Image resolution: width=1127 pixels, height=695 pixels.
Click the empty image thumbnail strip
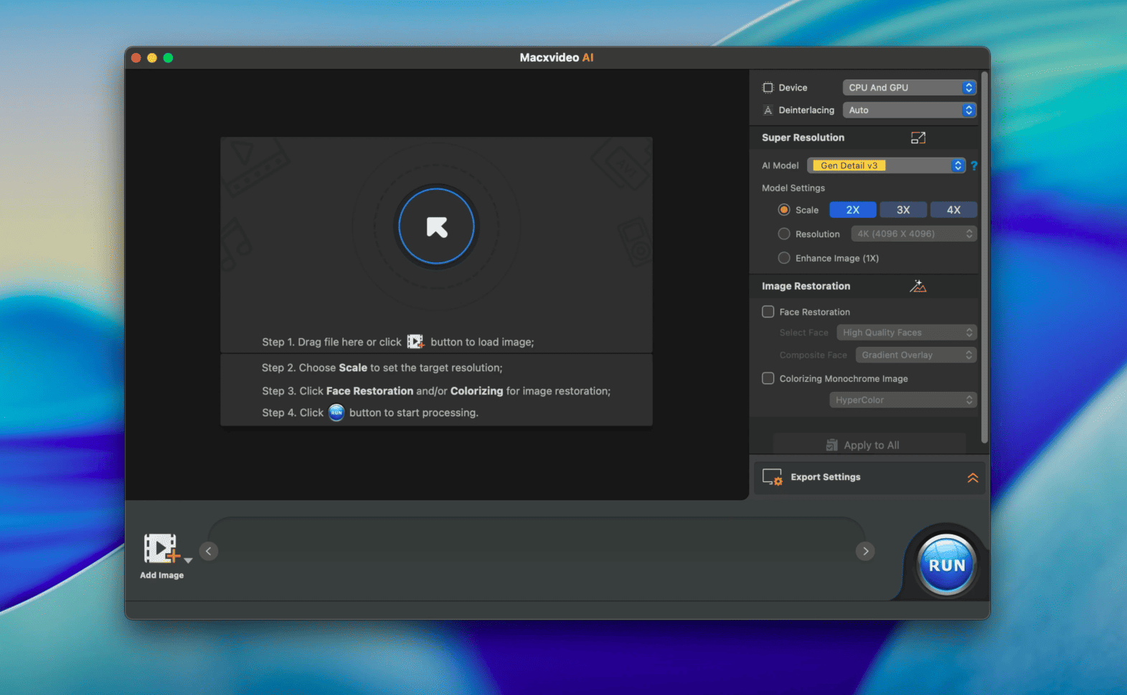[x=537, y=551]
